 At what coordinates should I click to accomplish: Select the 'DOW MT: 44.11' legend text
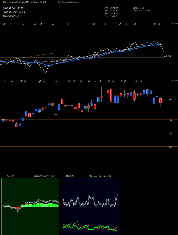coord(15,12)
